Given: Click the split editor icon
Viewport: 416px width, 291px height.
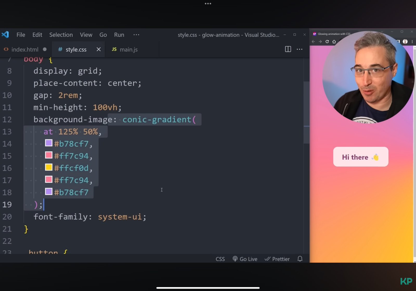Looking at the screenshot, I should click(x=288, y=49).
